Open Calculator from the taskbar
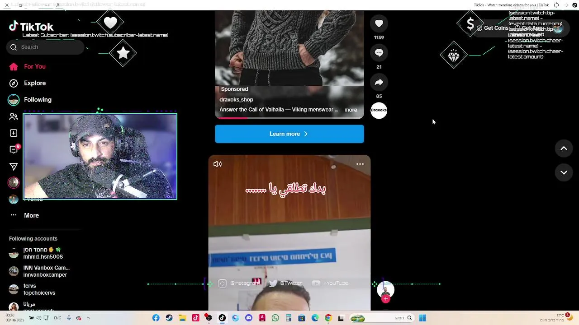 pyautogui.click(x=289, y=318)
